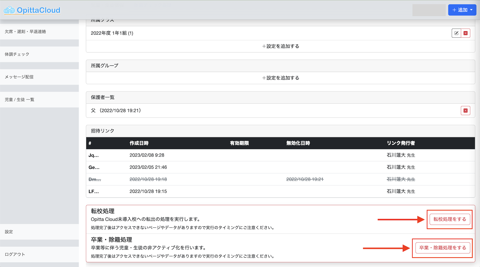
Task: Delete the 2022年度 1年1組 class entry
Action: point(466,33)
